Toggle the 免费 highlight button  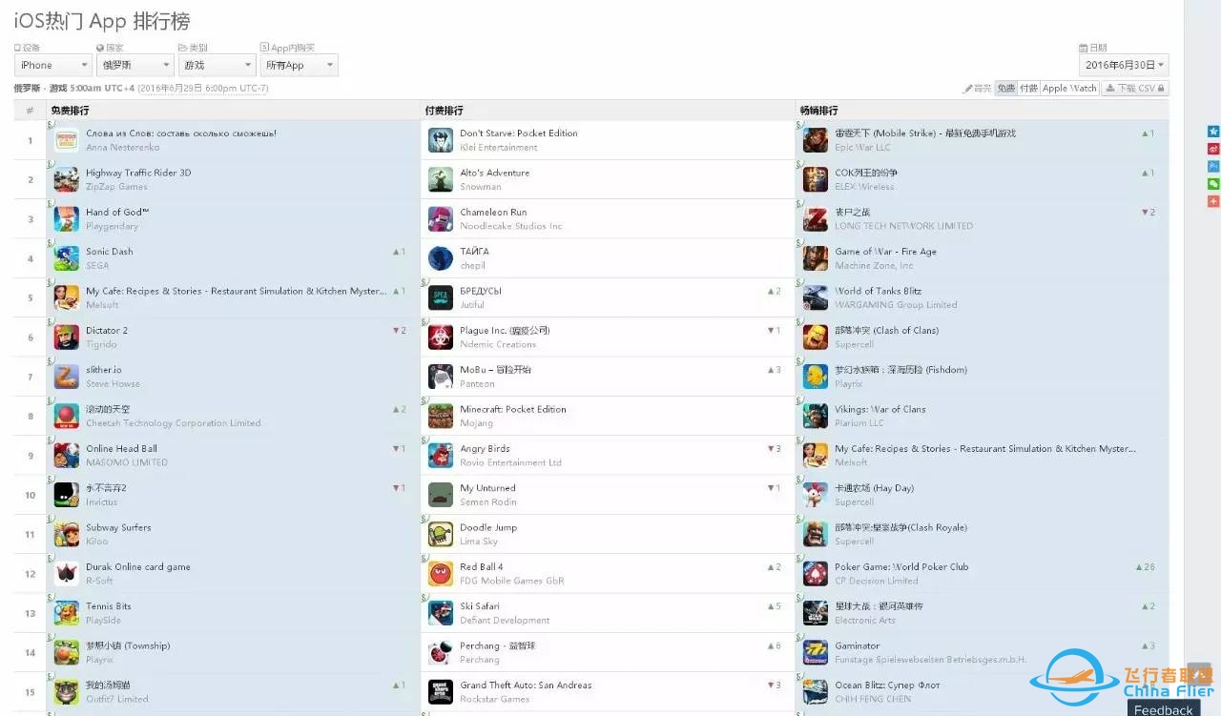(x=1005, y=88)
